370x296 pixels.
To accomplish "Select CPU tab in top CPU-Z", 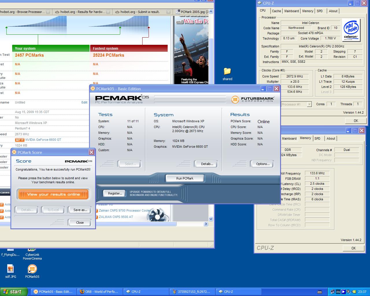I will tap(263, 10).
